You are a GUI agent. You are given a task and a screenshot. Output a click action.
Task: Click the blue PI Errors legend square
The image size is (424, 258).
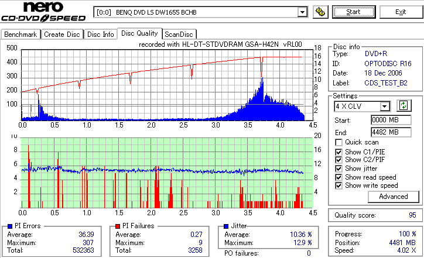tap(10, 226)
